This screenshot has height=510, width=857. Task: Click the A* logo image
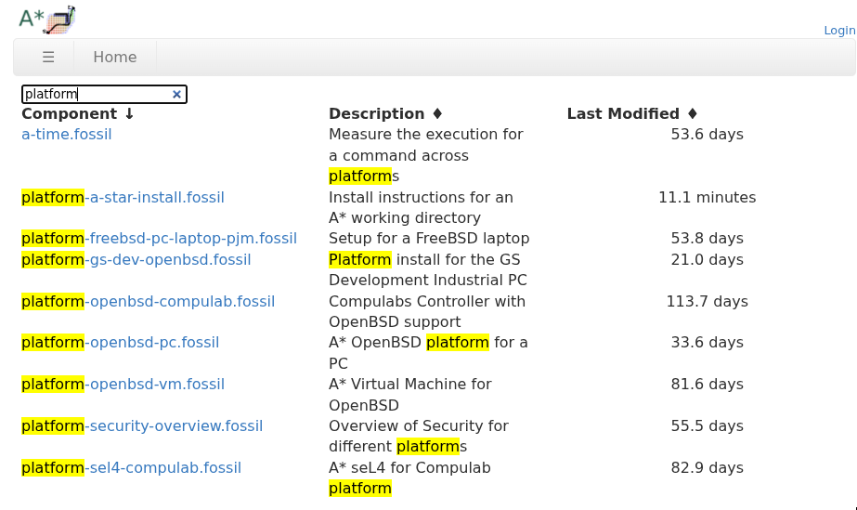46,19
